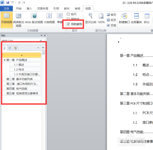Go to 第三章 接口布局和PCB in navigation
This screenshot has height=150, width=153.
tap(22, 84)
